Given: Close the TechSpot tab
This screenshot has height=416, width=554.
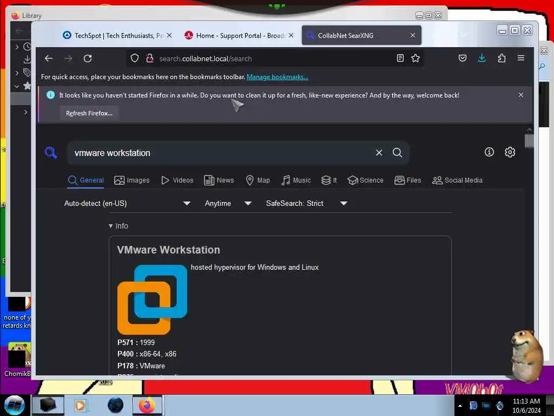Looking at the screenshot, I should tap(169, 35).
